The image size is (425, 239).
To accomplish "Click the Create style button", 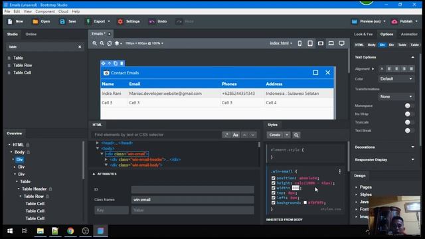I will pyautogui.click(x=275, y=135).
